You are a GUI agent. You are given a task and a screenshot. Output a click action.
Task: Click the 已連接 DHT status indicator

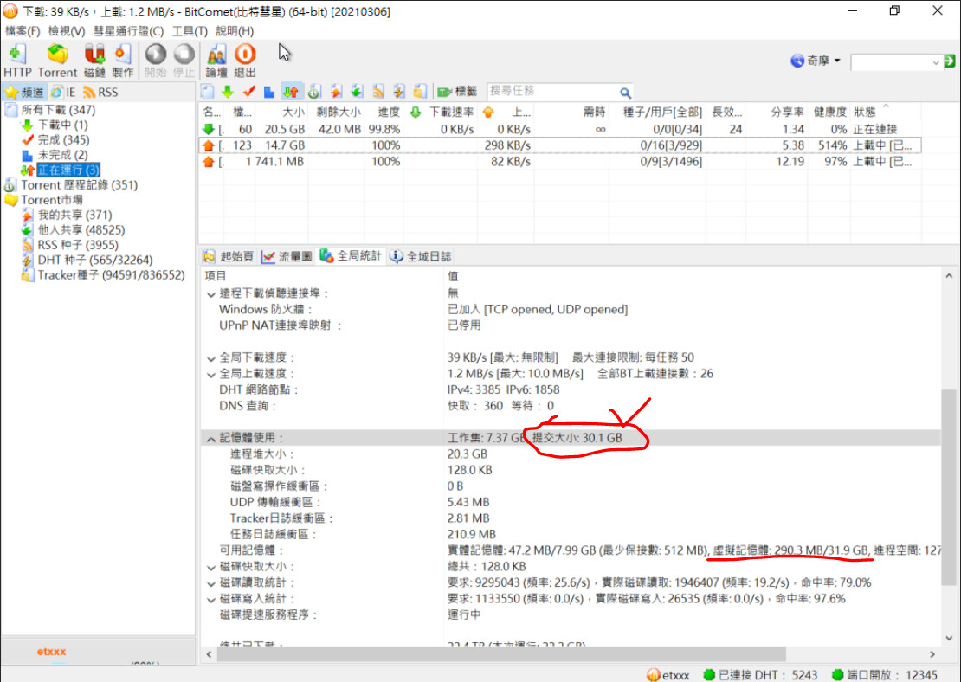[x=761, y=675]
